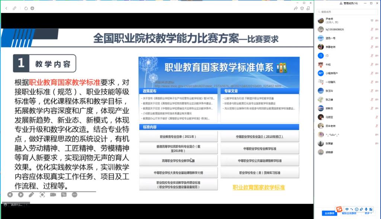
Task: Open more slideshow options ellipsis
Action: click(x=74, y=195)
